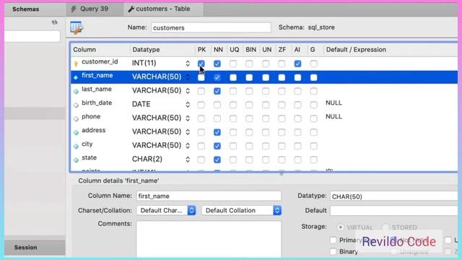
Task: Select the birth_date column name
Action: [x=97, y=103]
